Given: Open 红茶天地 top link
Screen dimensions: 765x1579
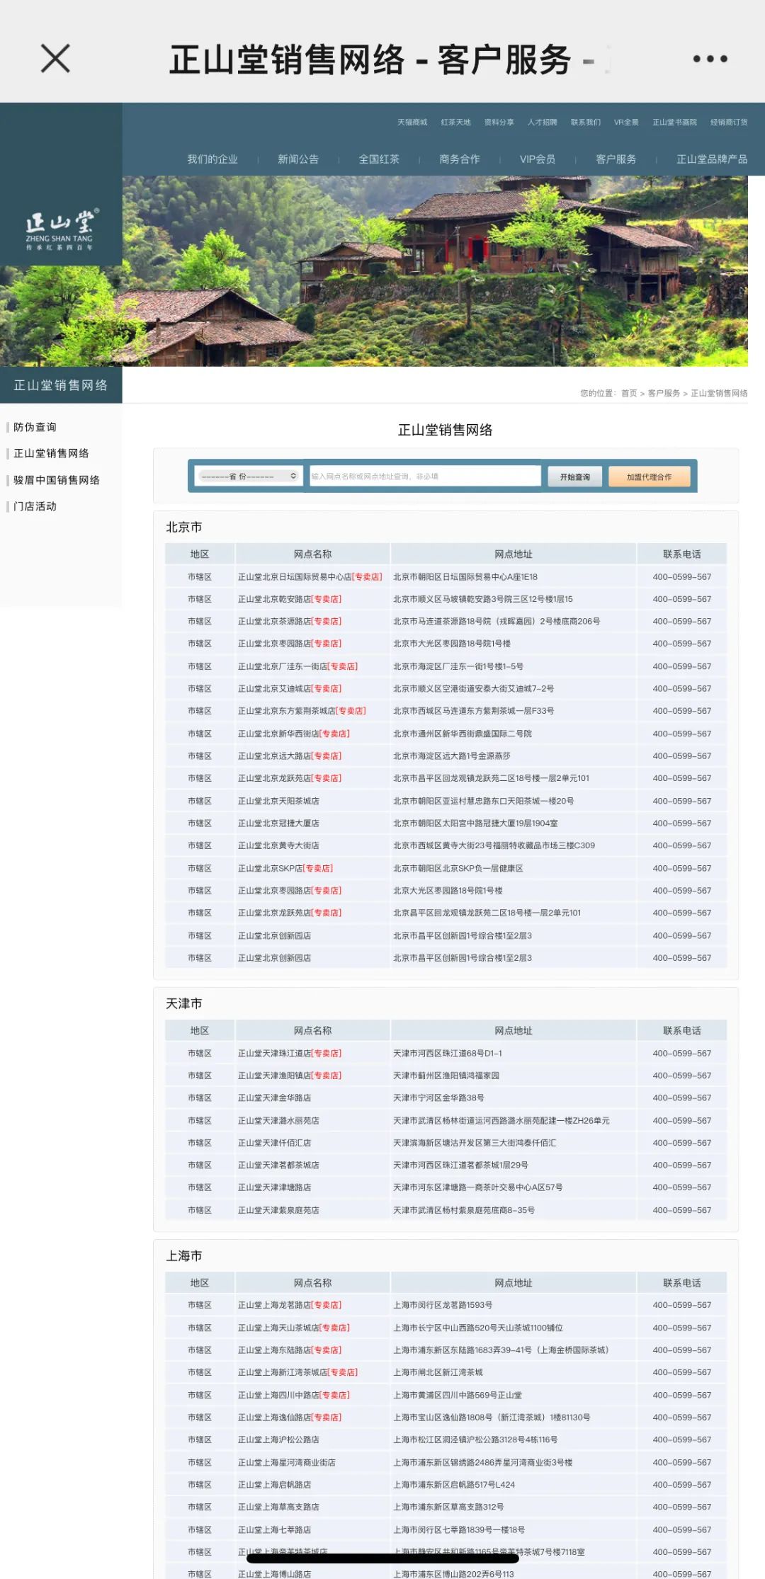Looking at the screenshot, I should click(x=455, y=122).
